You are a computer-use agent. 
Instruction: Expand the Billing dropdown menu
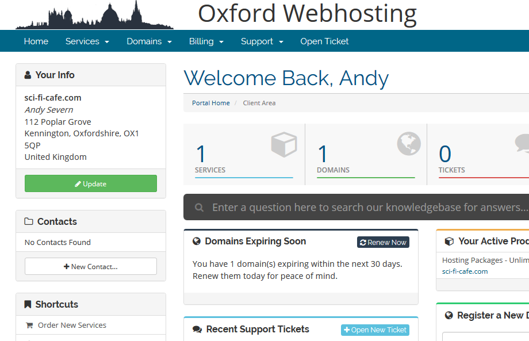(206, 41)
